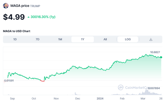Image resolution: width=166 pixels, height=101 pixels.
Task: Click the Dec axis label
Action: (x=77, y=99)
